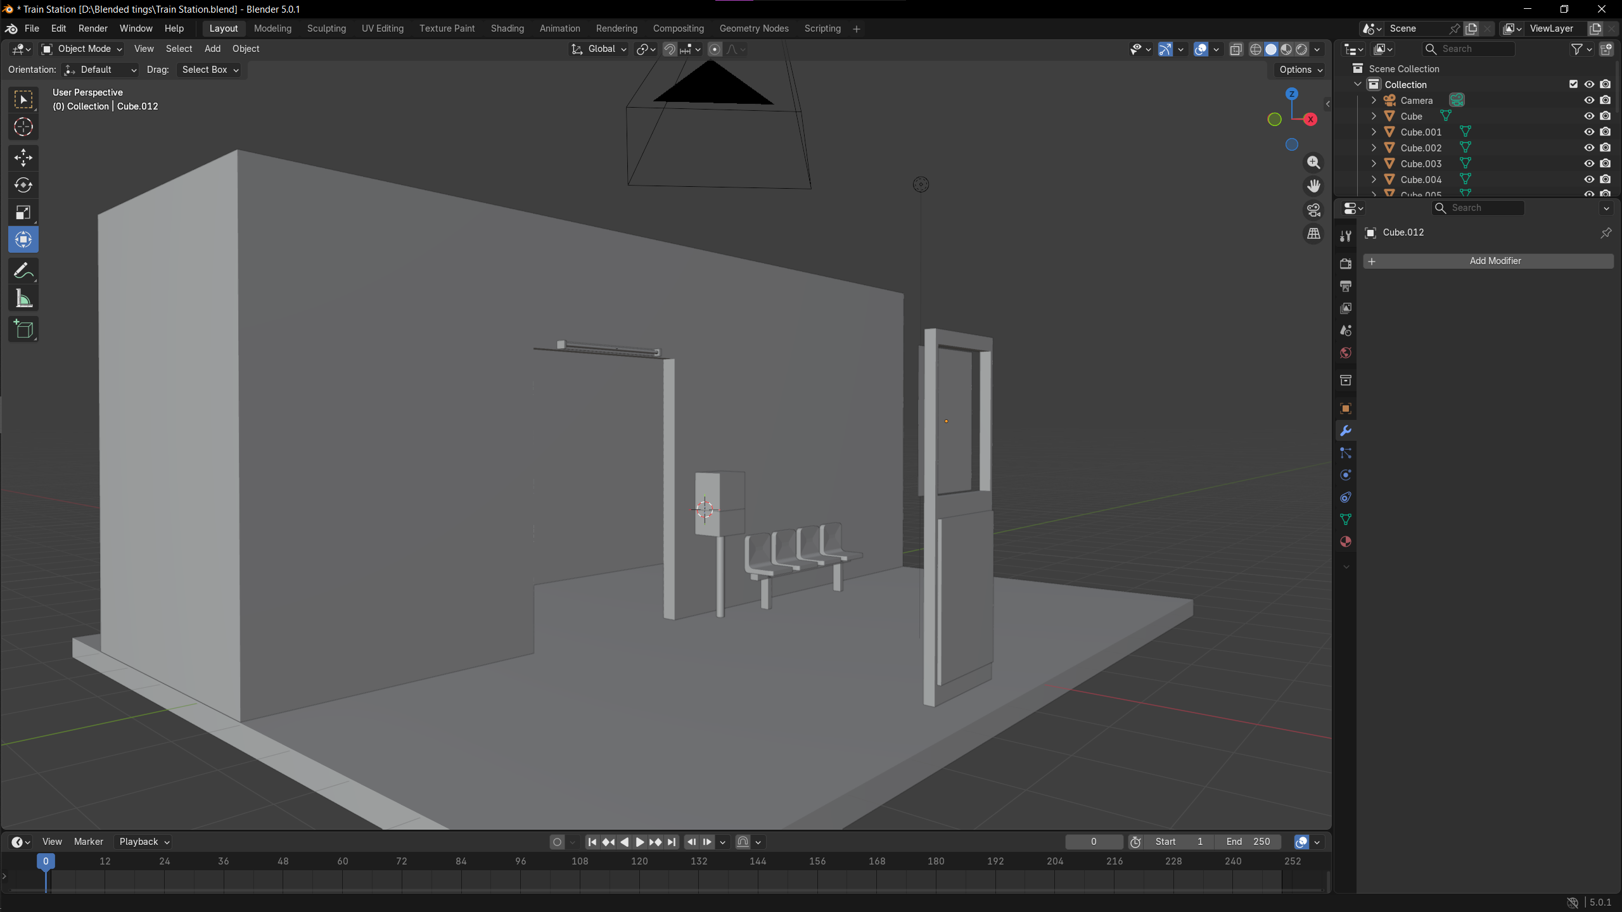Viewport: 1622px width, 912px height.
Task: Switch to the Modeling workspace tab
Action: [272, 28]
